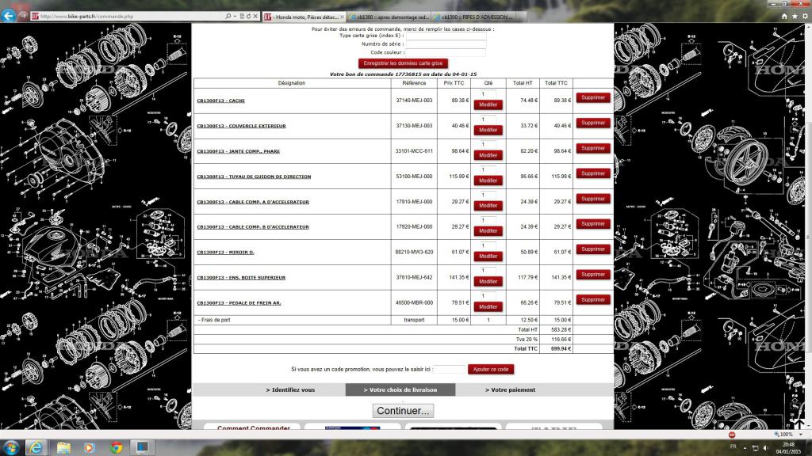Click Modifier for PEDALE DE FREIN row
The image size is (812, 456).
point(488,307)
